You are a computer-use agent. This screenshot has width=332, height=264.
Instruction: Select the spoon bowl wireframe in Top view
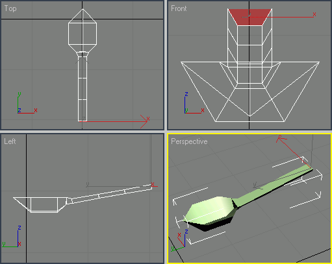click(x=83, y=30)
